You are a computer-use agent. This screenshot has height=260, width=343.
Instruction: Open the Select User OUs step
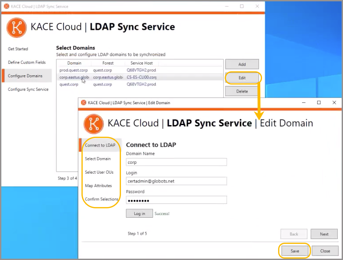click(x=99, y=172)
